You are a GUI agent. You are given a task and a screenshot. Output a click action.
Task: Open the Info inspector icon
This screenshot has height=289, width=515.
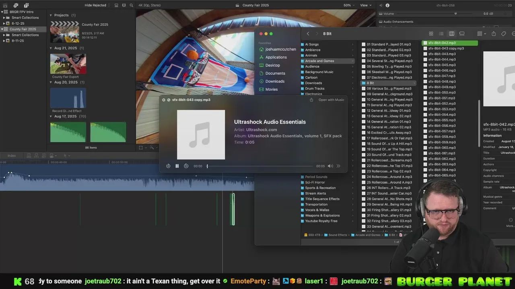[x=387, y=5]
